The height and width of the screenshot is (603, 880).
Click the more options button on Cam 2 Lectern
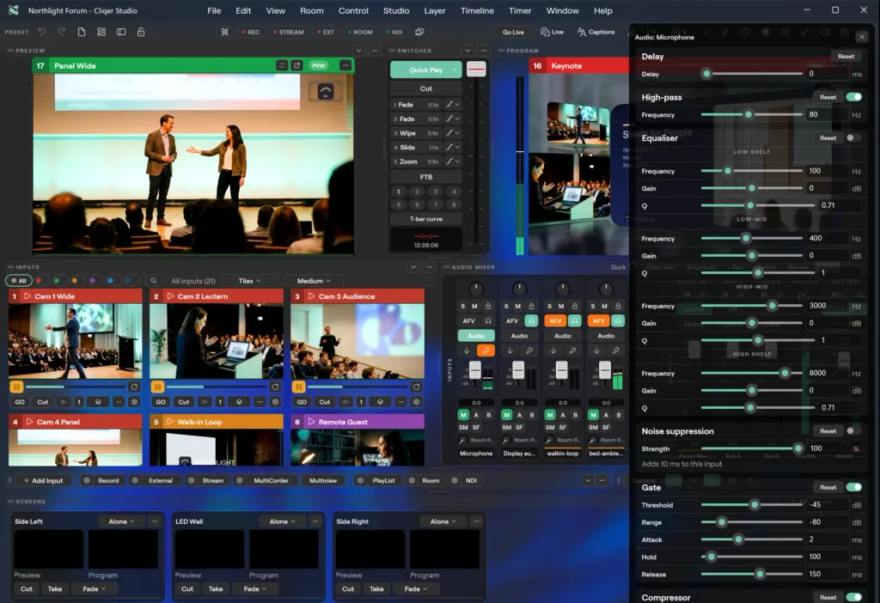pos(260,402)
